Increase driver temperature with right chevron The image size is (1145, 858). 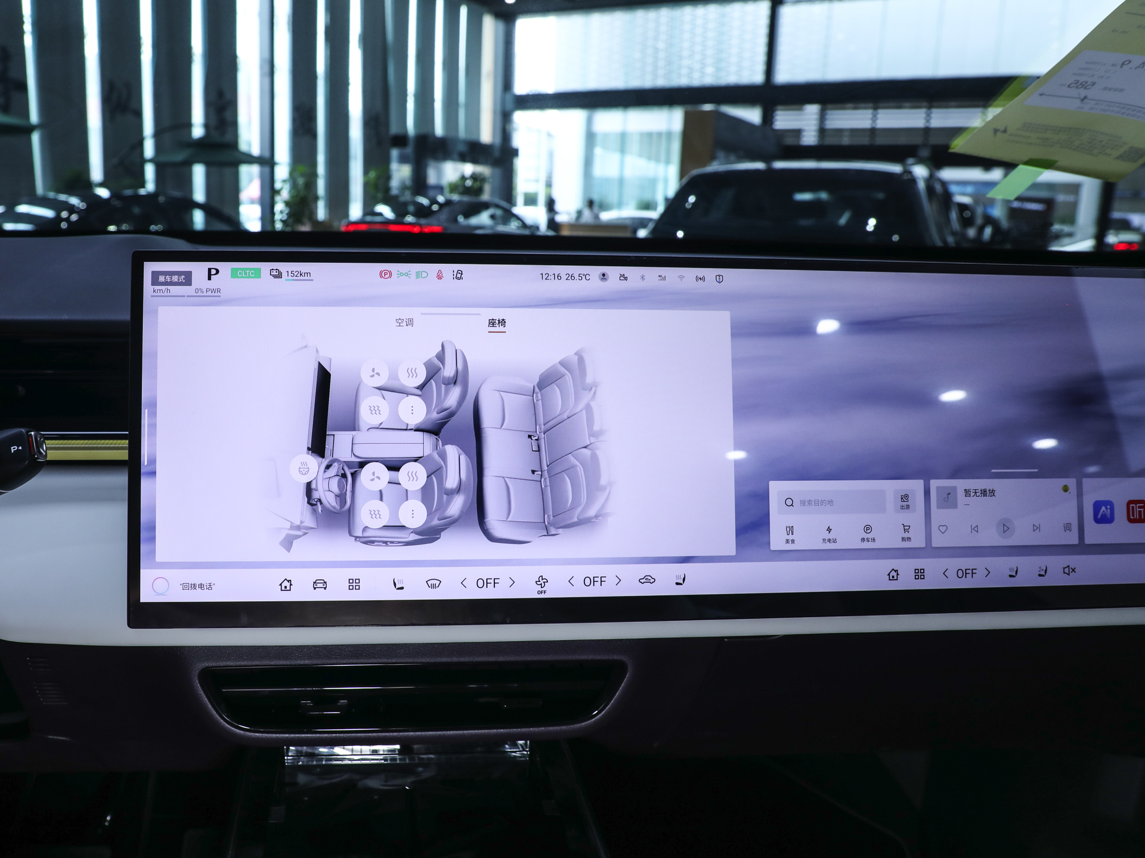512,583
